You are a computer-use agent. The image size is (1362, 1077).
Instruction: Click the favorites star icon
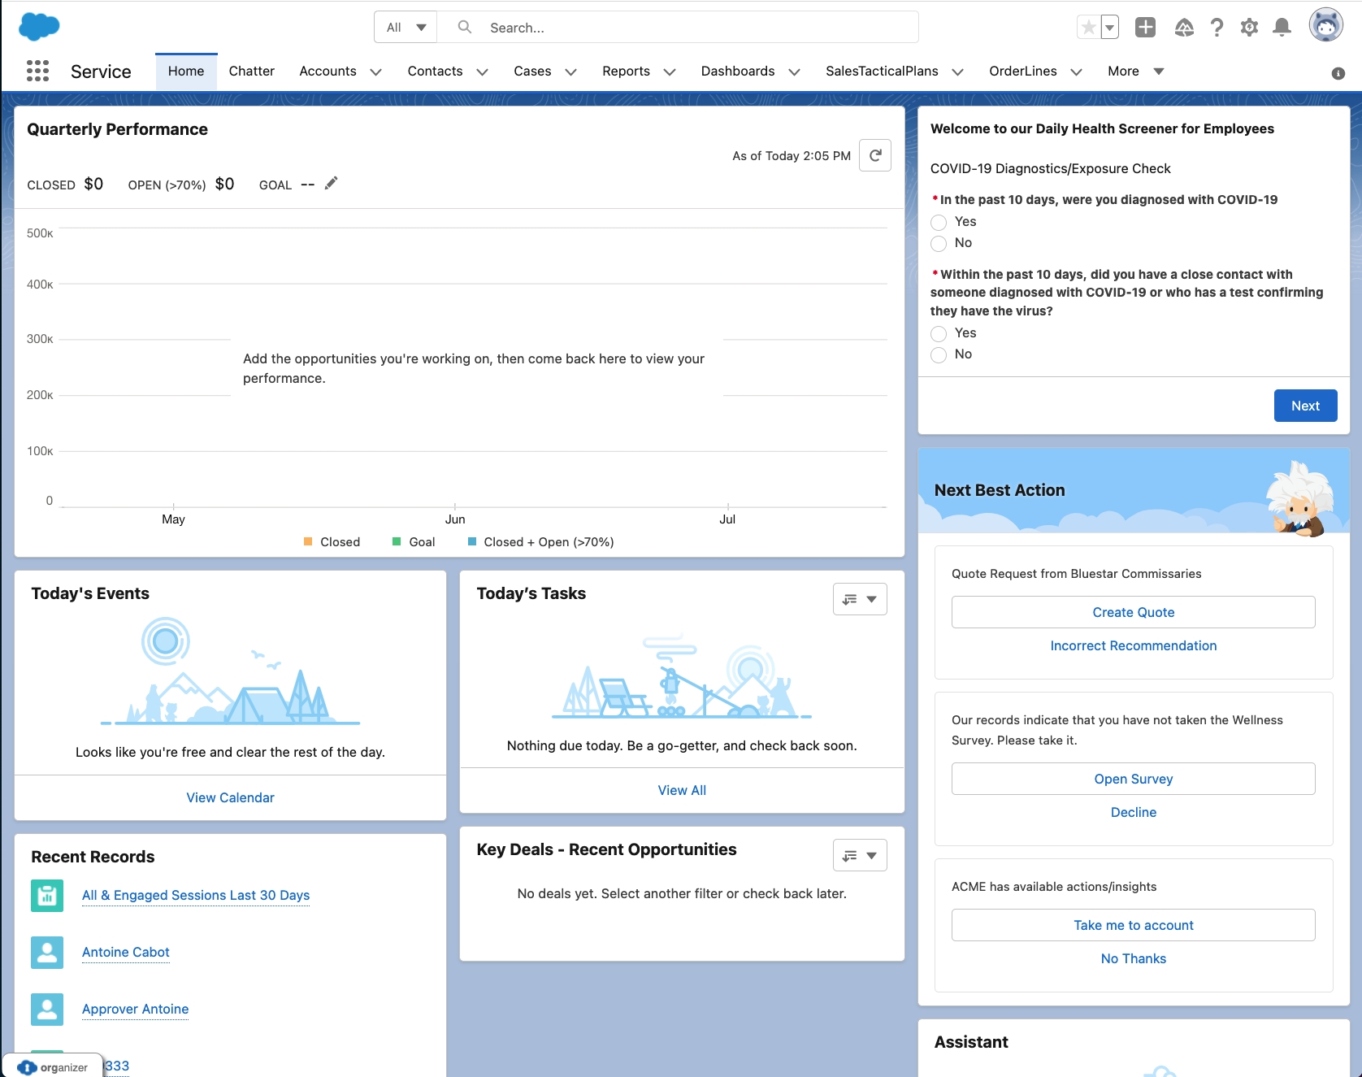pos(1088,28)
